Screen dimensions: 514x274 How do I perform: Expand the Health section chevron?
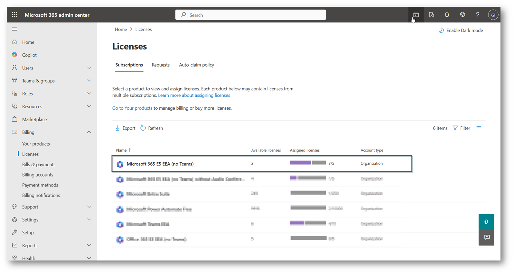(x=89, y=258)
